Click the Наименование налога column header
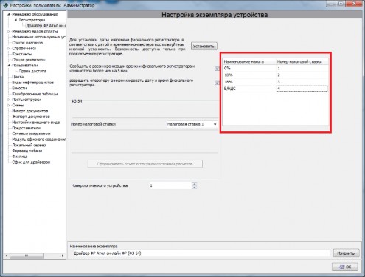The width and height of the screenshot is (365, 277). 249,61
